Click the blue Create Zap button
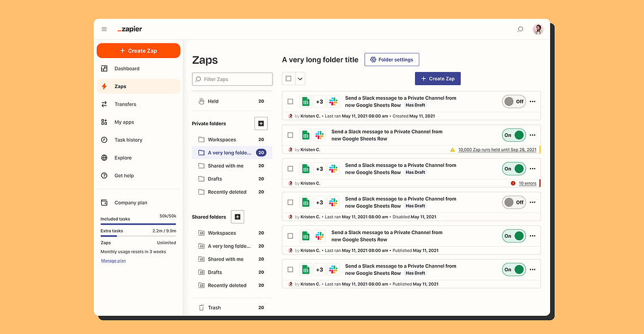The image size is (644, 334). click(x=438, y=78)
